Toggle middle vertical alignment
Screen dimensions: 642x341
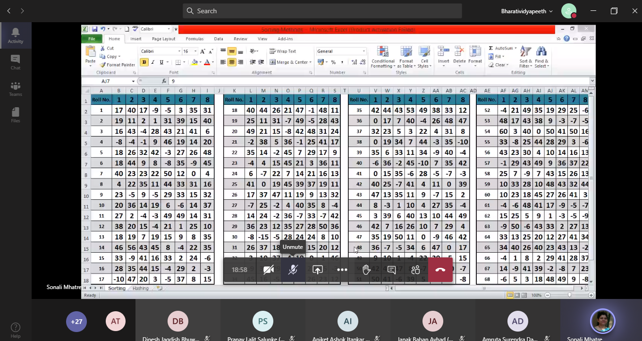tap(232, 51)
